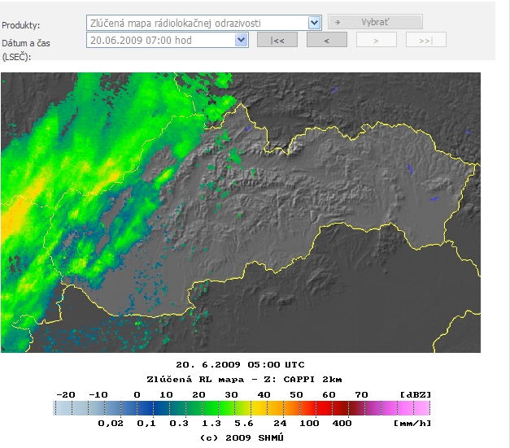Click the first frame |<< button
Viewport: 510px width, 448px height.
point(277,40)
